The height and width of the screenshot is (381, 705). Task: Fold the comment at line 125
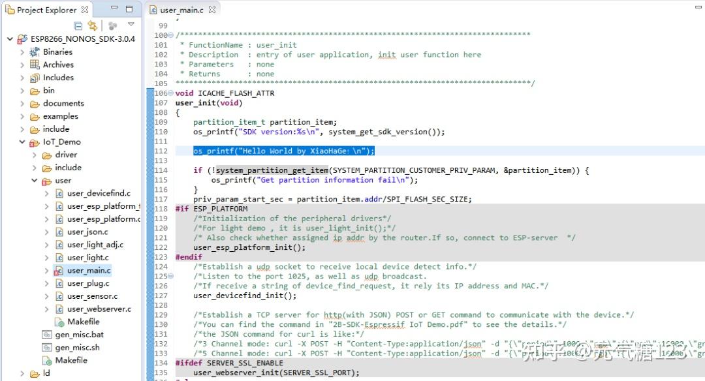point(170,277)
